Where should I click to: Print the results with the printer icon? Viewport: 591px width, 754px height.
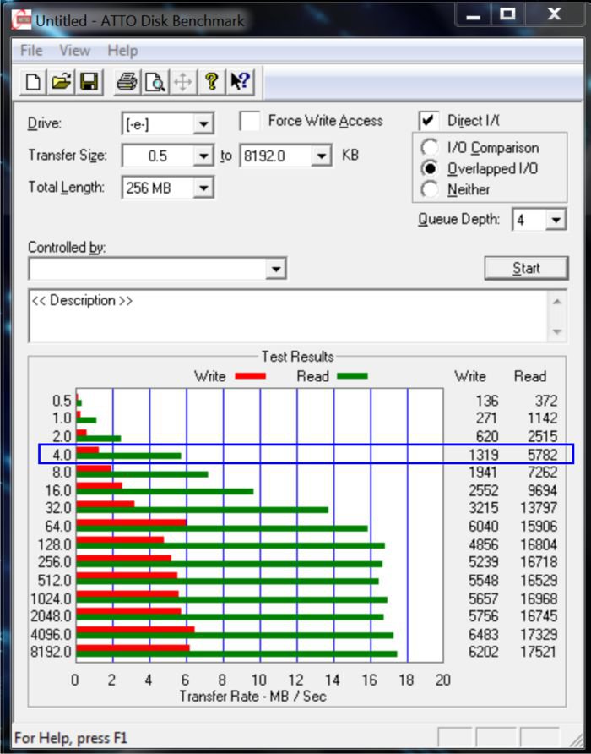(127, 82)
